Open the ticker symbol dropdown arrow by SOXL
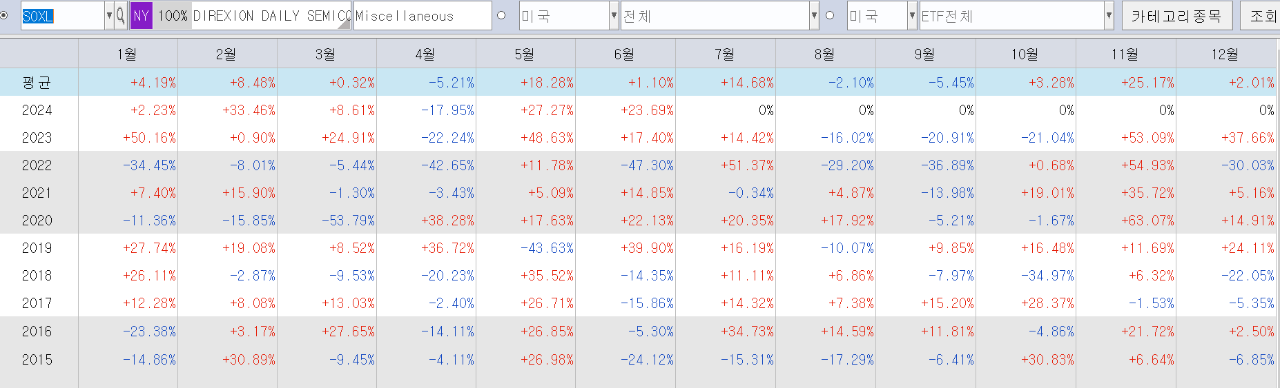This screenshot has width=1280, height=388. (x=109, y=15)
